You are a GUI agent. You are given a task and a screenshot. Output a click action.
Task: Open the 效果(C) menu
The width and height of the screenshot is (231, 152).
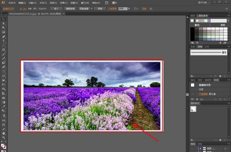pos(64,3)
